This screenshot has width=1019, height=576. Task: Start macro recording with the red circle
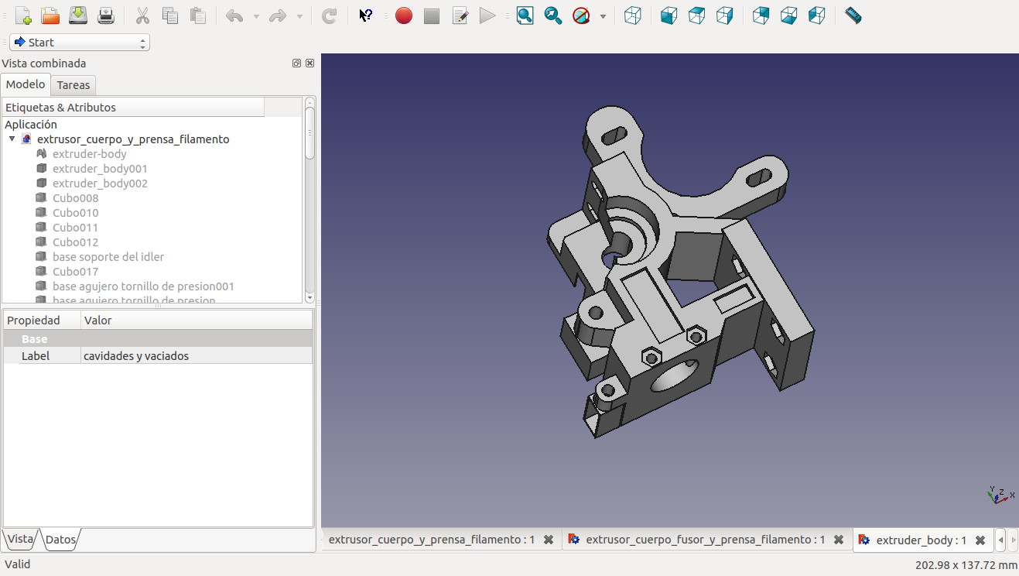(403, 15)
